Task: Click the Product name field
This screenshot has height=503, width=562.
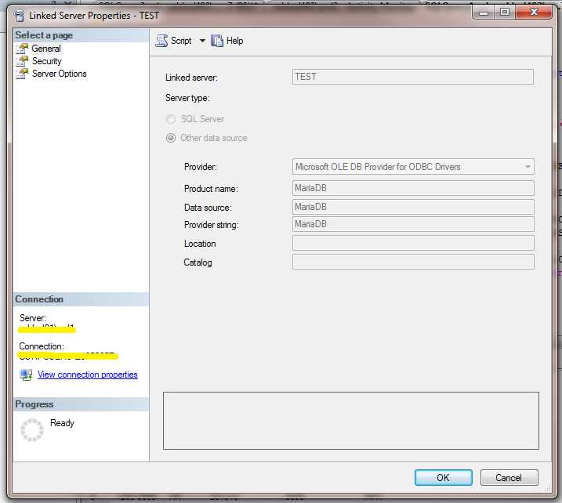Action: pos(413,188)
